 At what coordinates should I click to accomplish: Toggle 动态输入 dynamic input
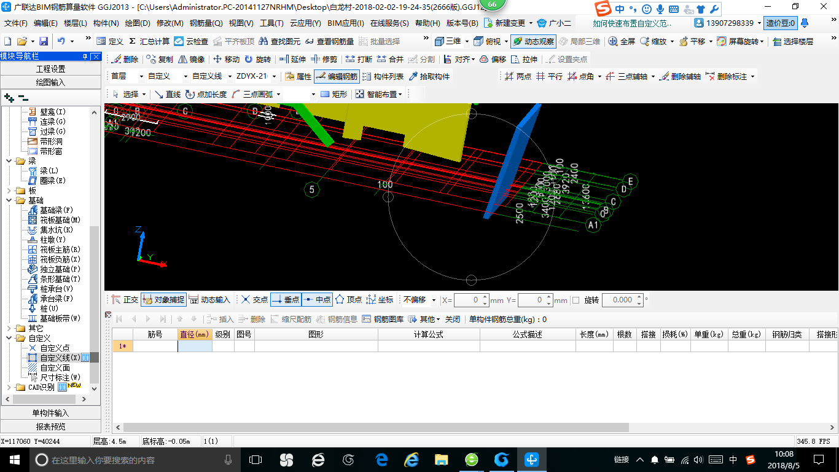click(x=209, y=300)
